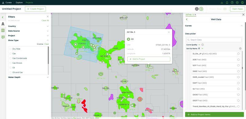Click the Clear All filters link

pyautogui.click(x=45, y=20)
